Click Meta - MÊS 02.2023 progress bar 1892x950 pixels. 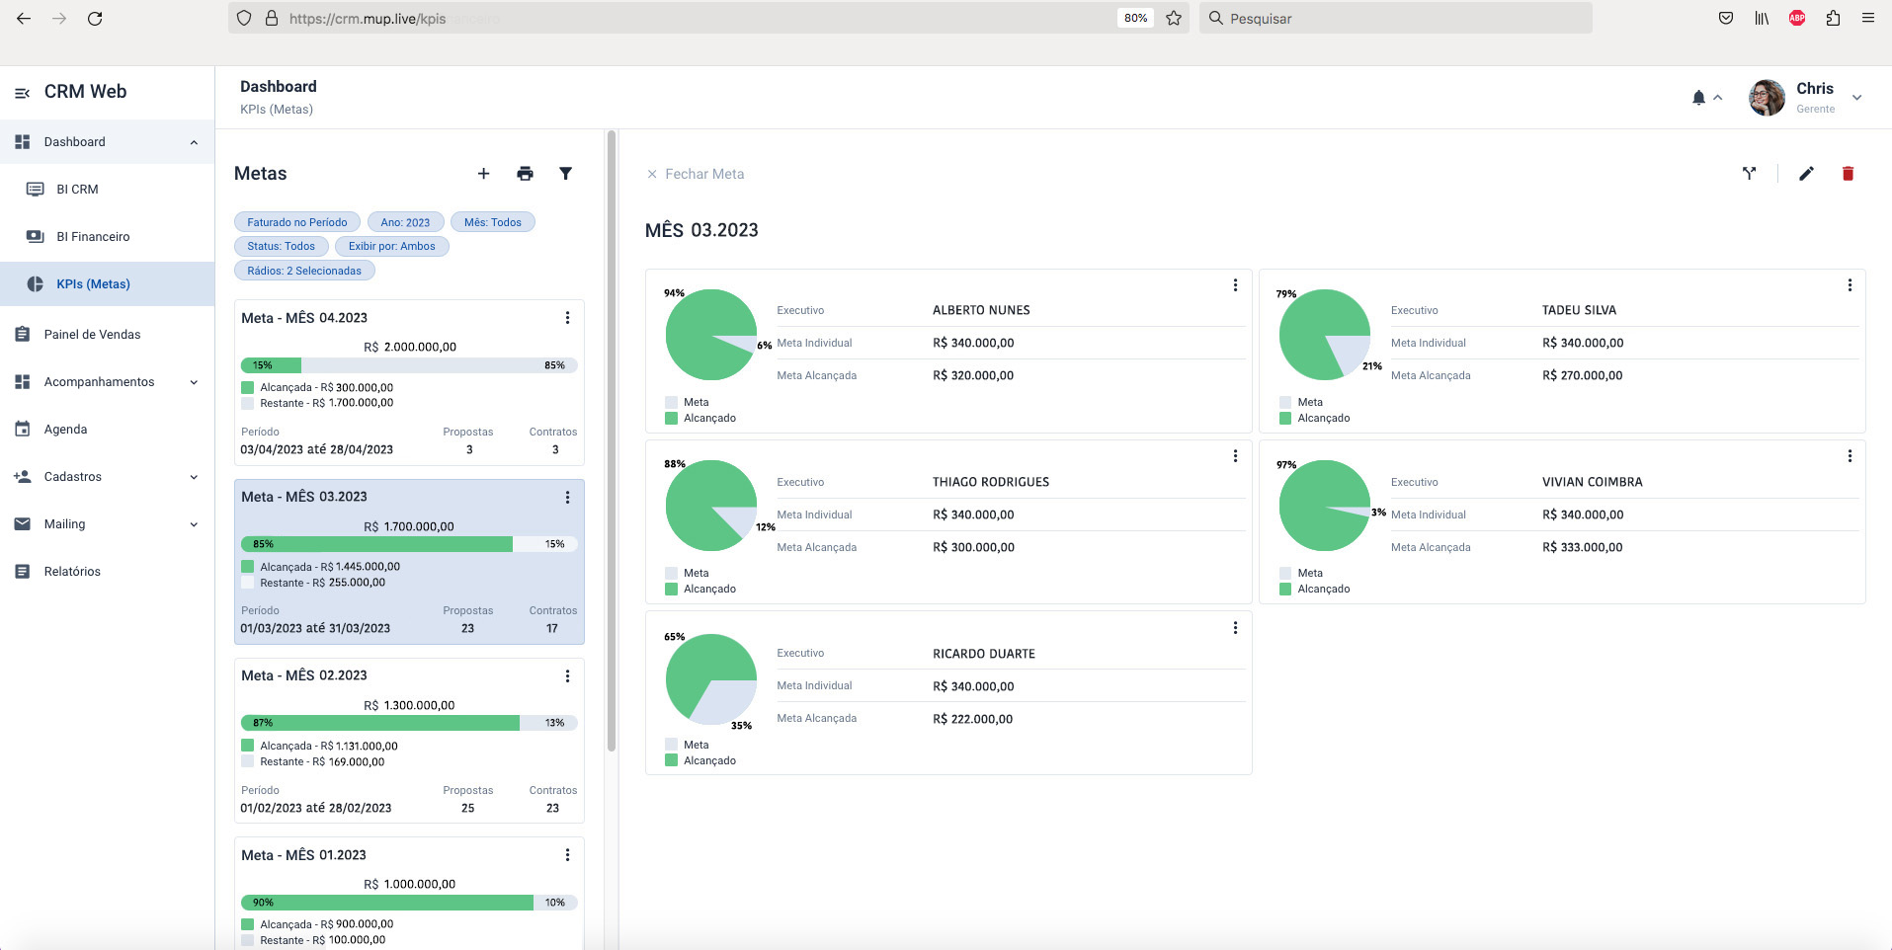pyautogui.click(x=409, y=723)
